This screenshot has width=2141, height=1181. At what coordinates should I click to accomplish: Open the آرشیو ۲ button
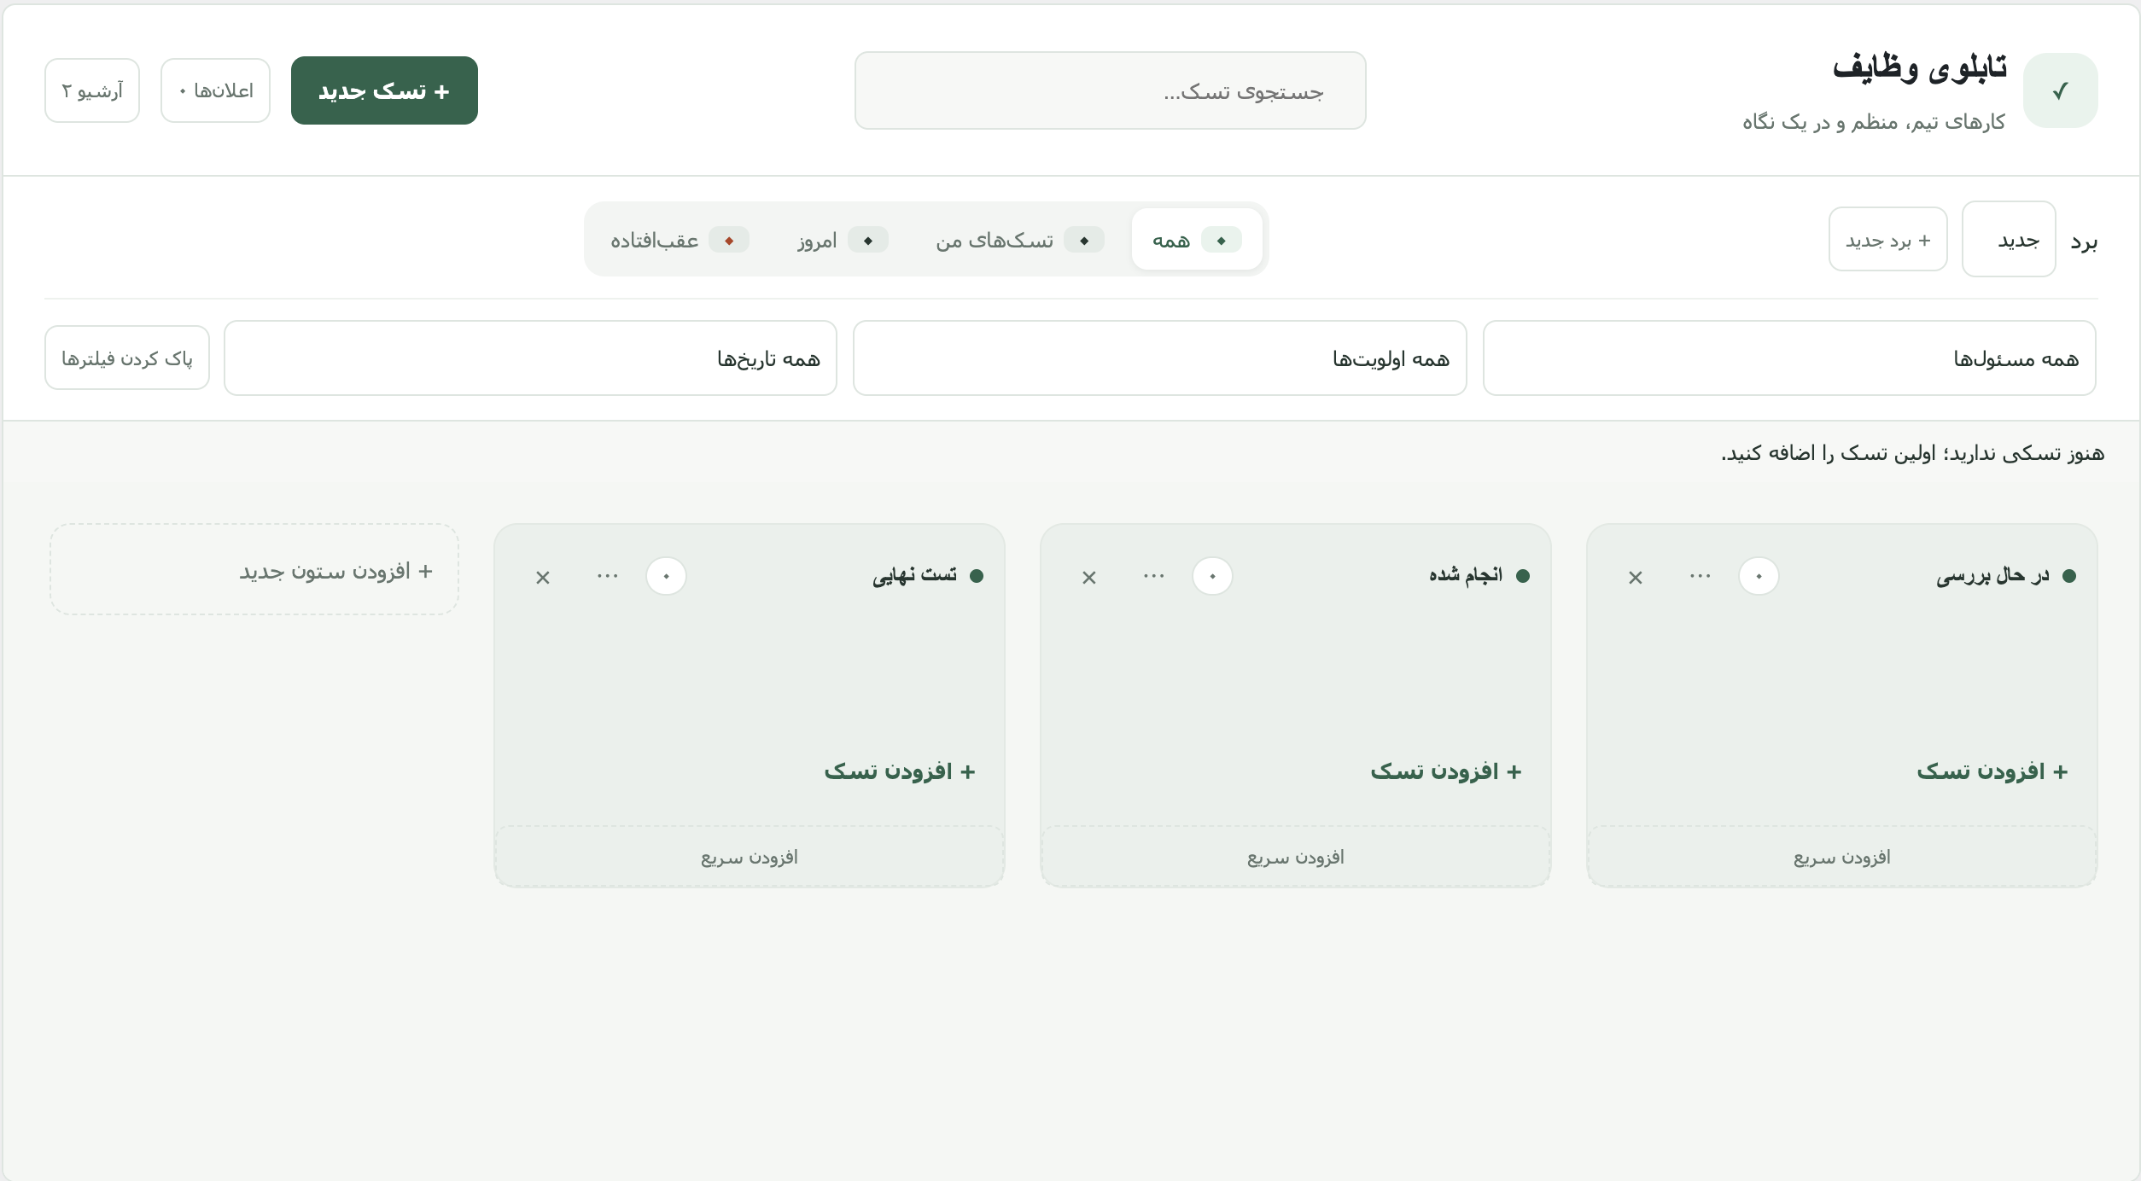(x=92, y=90)
